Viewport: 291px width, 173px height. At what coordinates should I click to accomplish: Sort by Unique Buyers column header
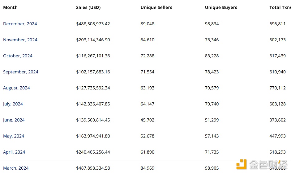click(221, 7)
